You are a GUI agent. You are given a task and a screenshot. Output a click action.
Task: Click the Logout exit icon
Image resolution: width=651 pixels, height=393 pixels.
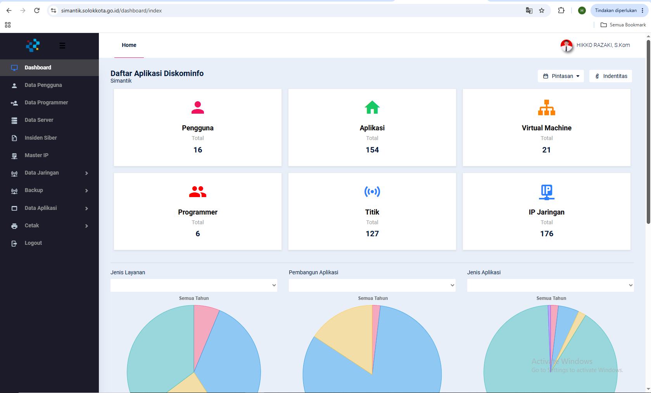click(14, 244)
